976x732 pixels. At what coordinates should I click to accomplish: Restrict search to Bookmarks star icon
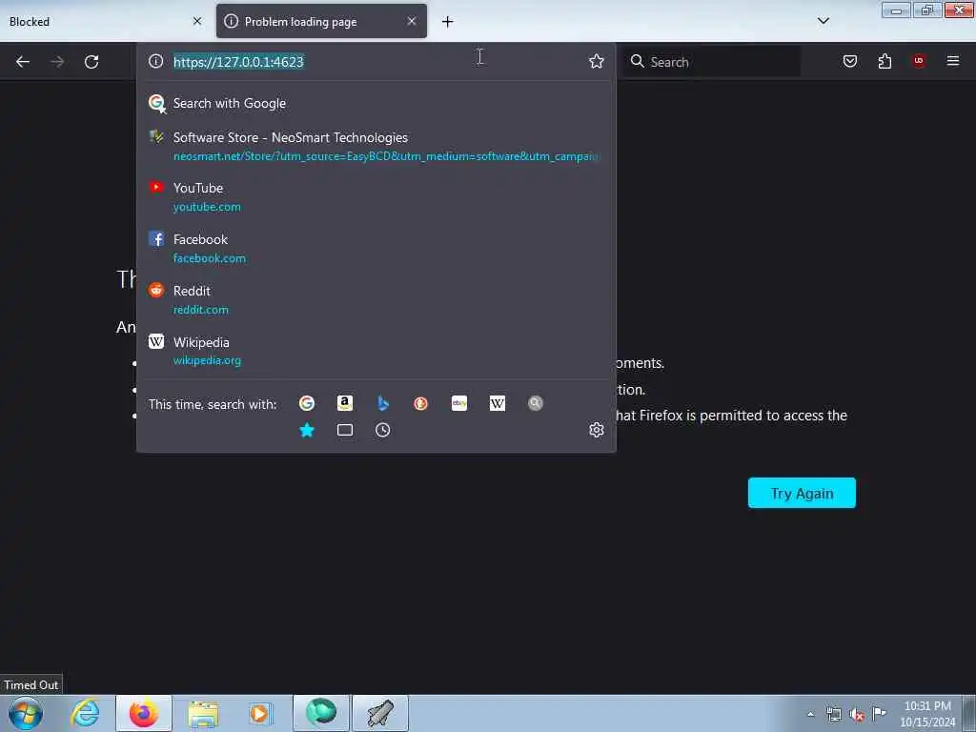click(x=307, y=430)
